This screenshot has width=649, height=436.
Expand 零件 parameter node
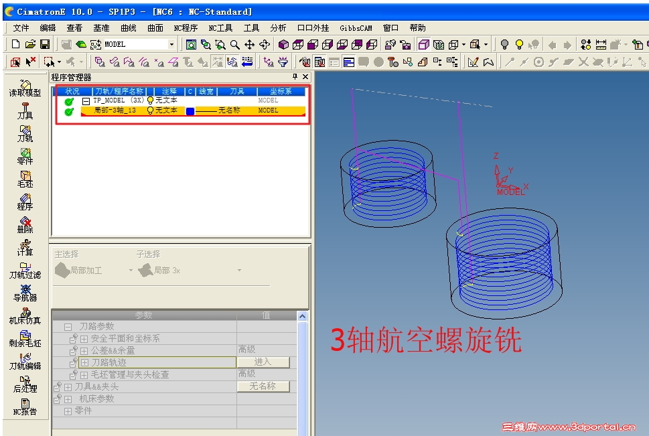click(68, 411)
